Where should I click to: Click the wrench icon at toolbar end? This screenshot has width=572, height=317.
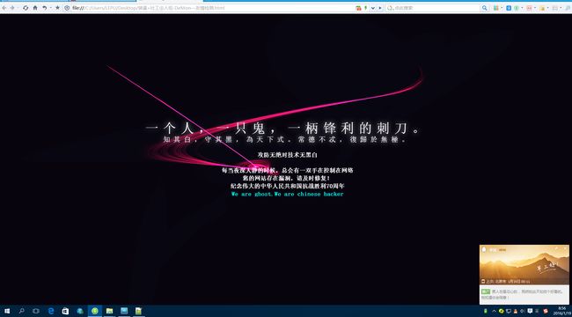click(568, 8)
